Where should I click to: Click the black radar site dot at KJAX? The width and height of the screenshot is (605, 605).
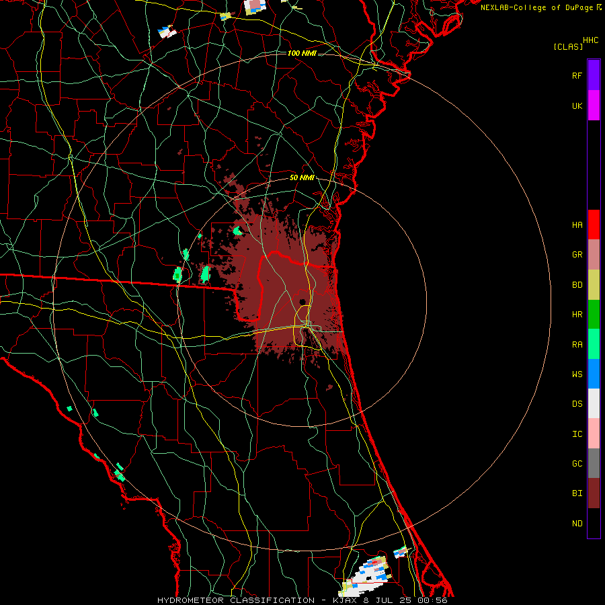tap(302, 302)
